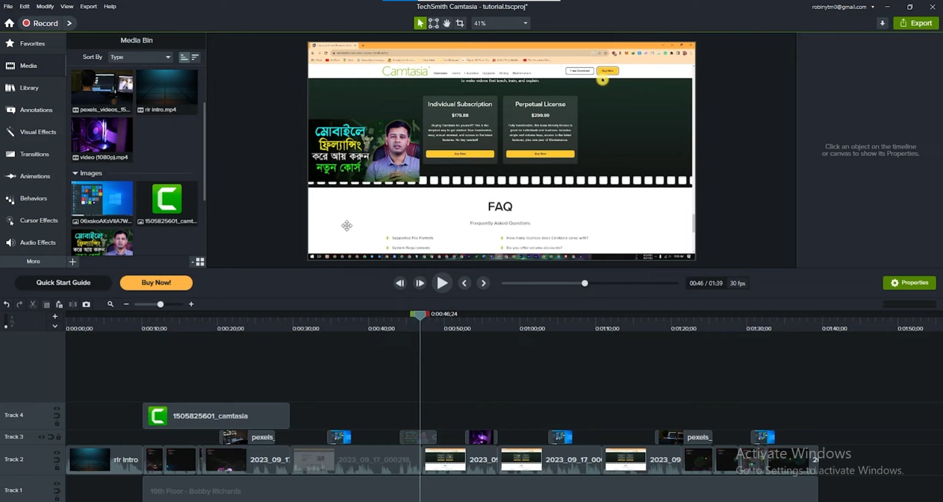Image resolution: width=943 pixels, height=502 pixels.
Task: Show the Properties panel
Action: tap(909, 283)
